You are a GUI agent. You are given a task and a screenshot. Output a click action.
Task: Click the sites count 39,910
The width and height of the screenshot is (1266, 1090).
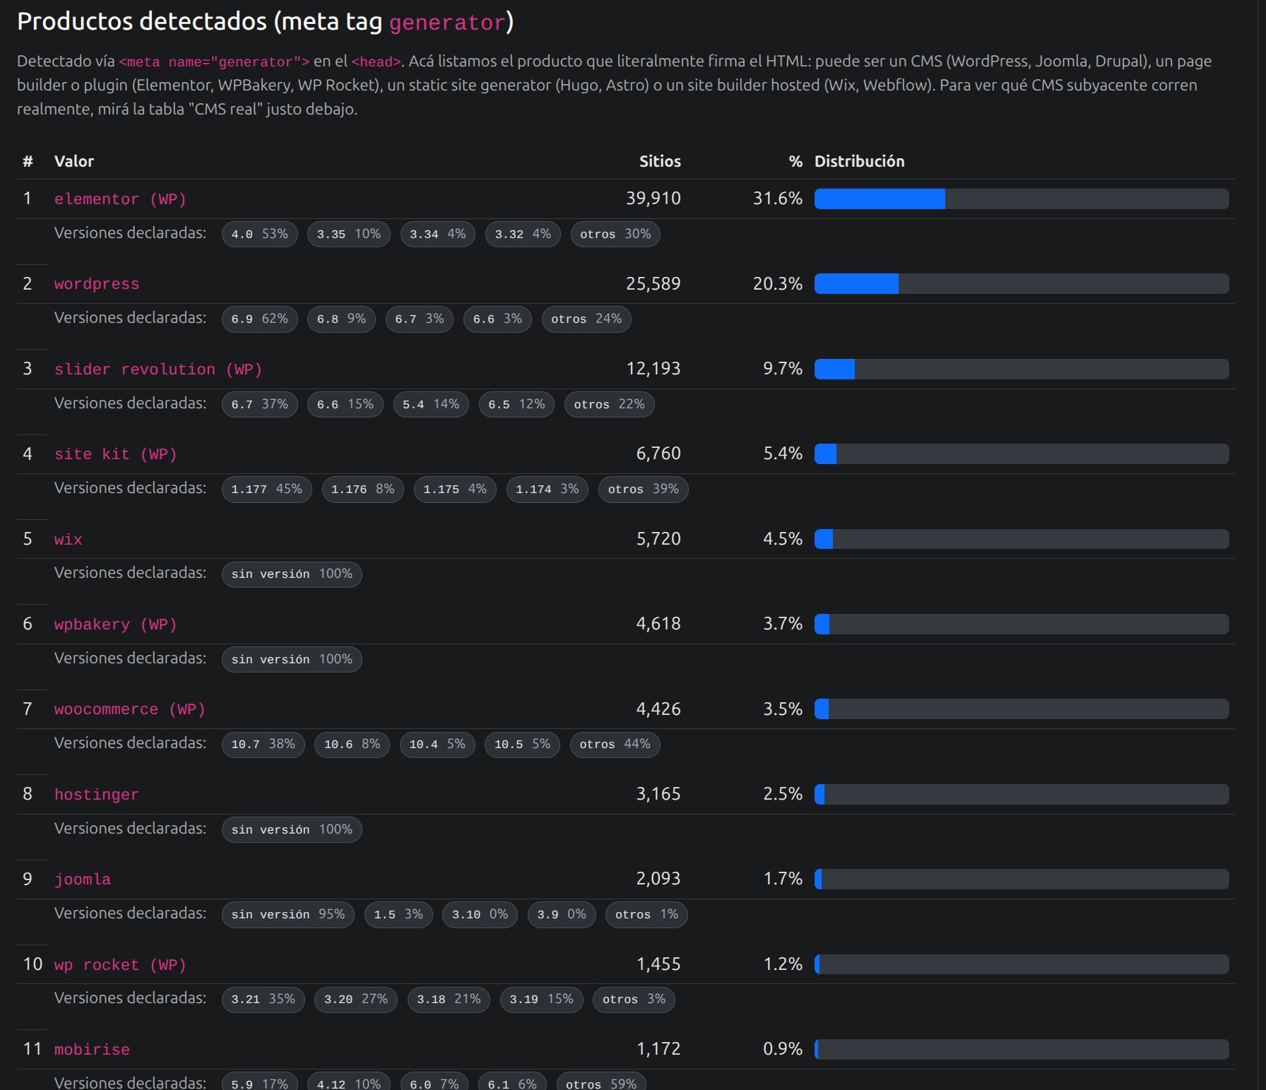pos(653,199)
